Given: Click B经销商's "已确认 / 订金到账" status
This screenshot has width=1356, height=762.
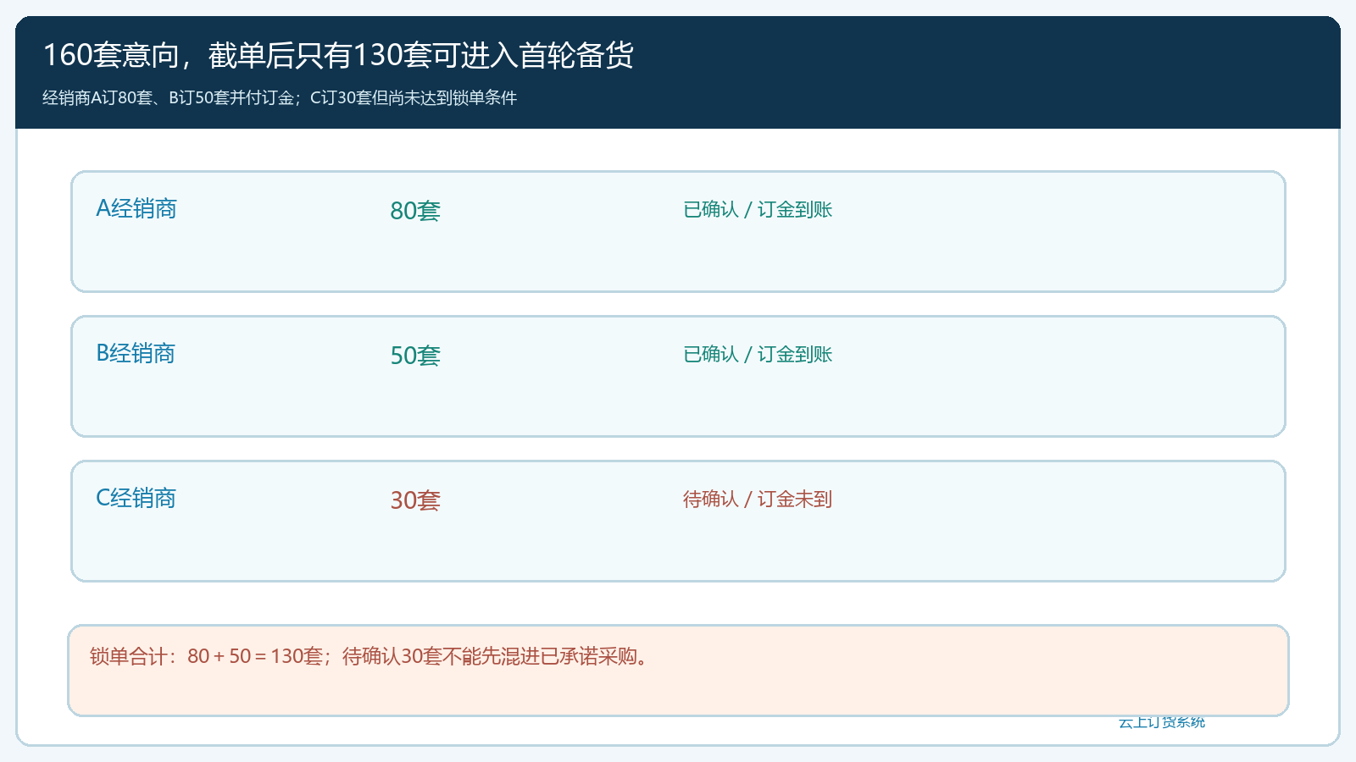Looking at the screenshot, I should pos(758,354).
